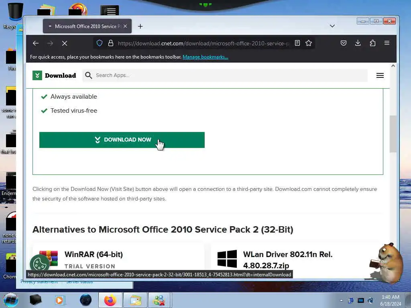Open the Firefox application hamburger menu
Image resolution: width=411 pixels, height=308 pixels.
(x=387, y=43)
